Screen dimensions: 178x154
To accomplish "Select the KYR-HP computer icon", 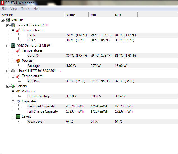I will pyautogui.click(x=8, y=20).
